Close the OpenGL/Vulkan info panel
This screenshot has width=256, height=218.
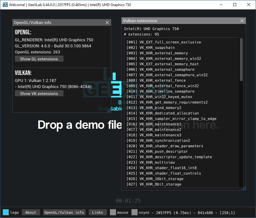[107, 22]
